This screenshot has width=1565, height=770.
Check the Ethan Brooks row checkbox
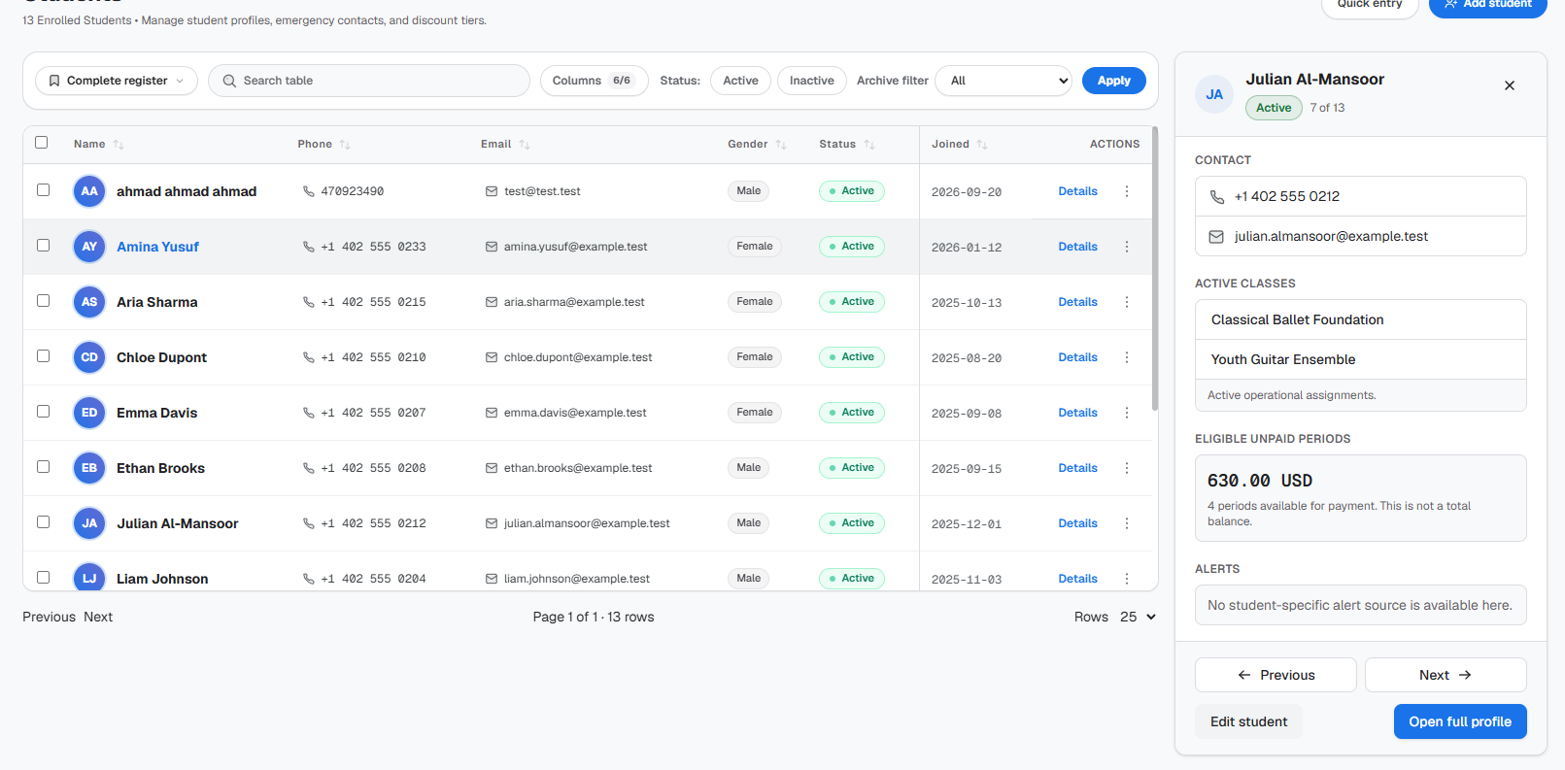tap(43, 467)
